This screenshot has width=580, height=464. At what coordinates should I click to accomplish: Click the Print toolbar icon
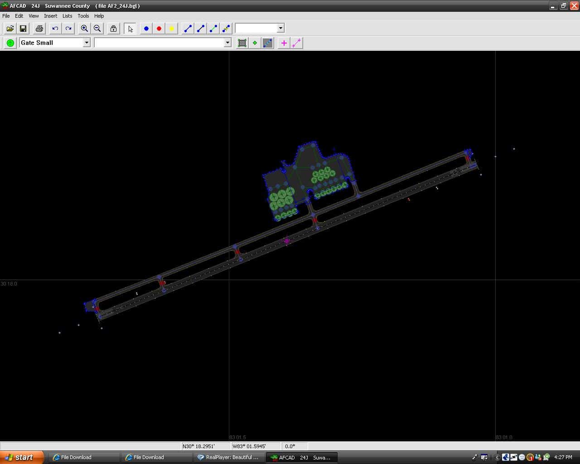tap(39, 29)
